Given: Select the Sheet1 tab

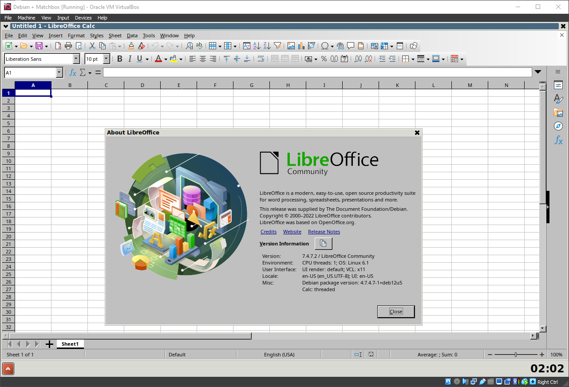Looking at the screenshot, I should point(70,344).
